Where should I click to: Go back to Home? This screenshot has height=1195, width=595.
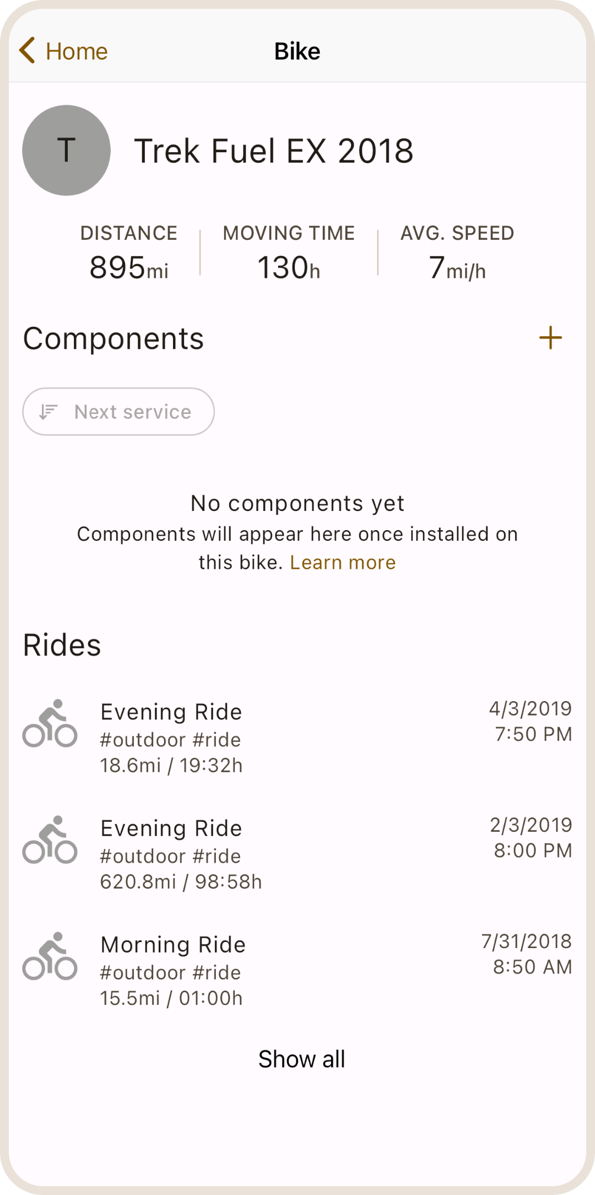pyautogui.click(x=76, y=51)
